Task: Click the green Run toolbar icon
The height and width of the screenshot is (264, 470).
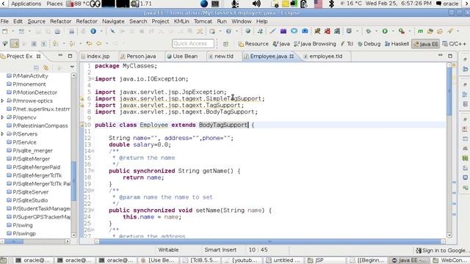Action: (x=385, y=31)
